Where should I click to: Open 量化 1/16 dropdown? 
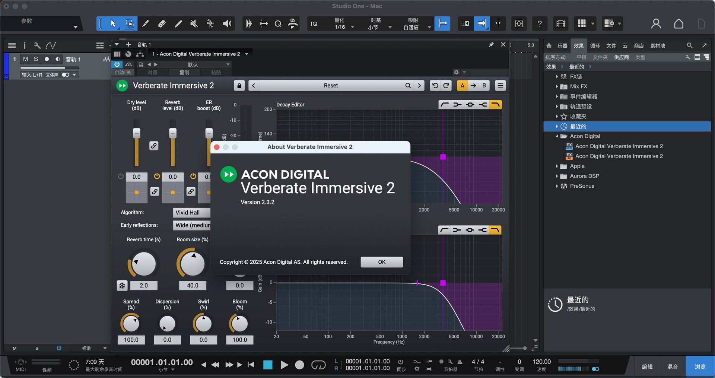(x=344, y=24)
